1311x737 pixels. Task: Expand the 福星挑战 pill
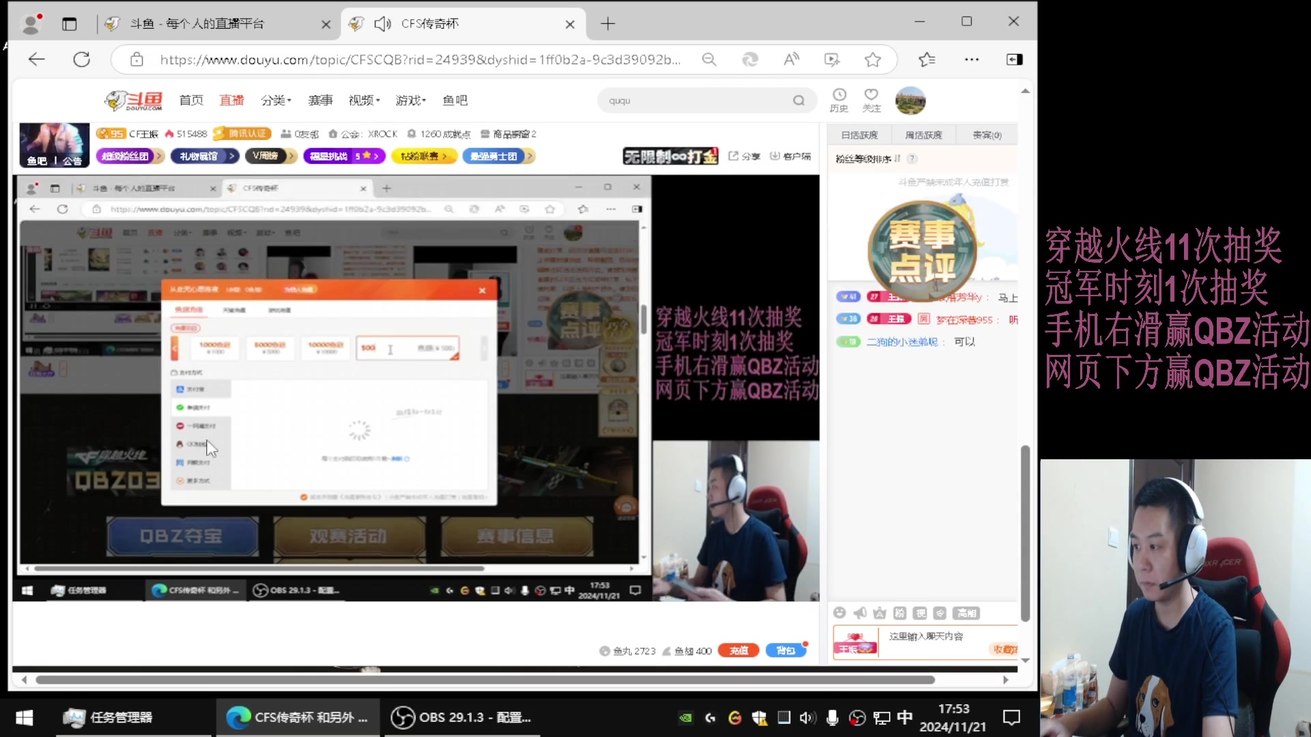coord(344,156)
